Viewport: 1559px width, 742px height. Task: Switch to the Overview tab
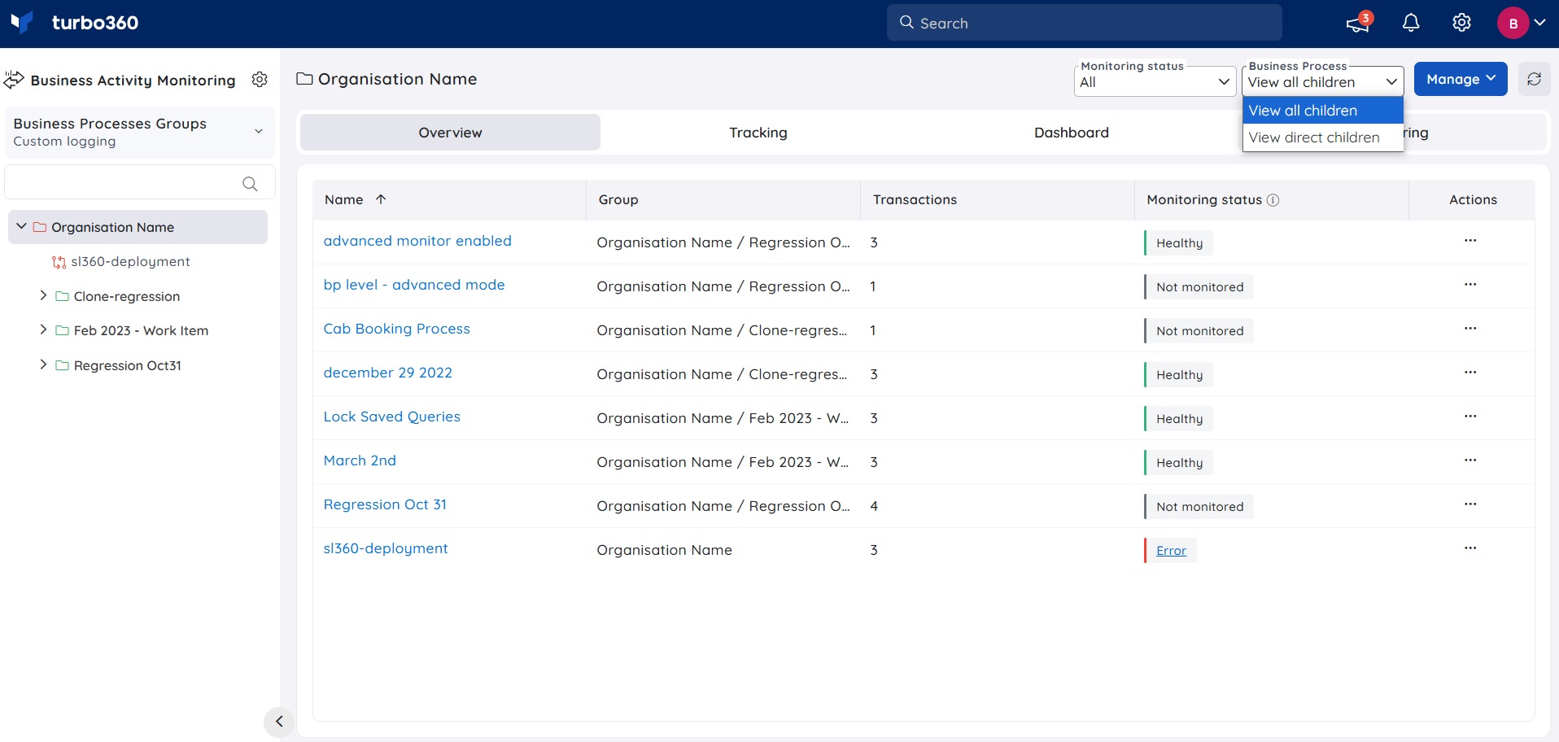tap(450, 133)
